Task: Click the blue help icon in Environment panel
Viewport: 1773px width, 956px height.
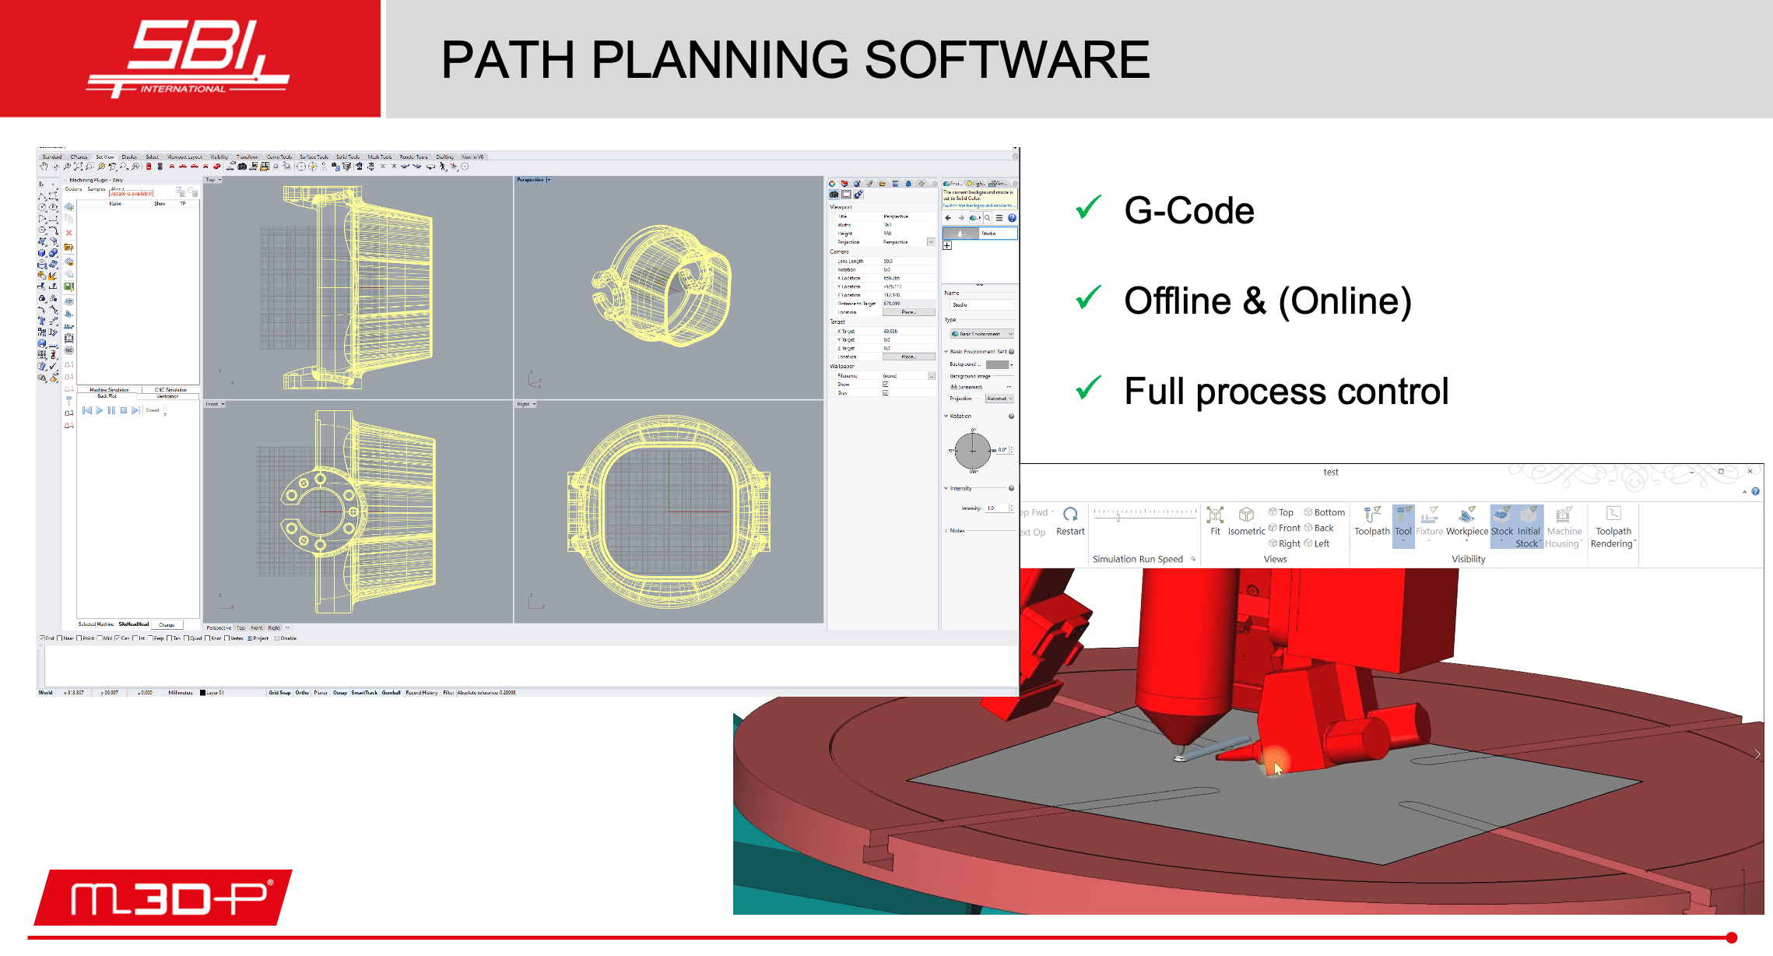Action: tap(1012, 218)
